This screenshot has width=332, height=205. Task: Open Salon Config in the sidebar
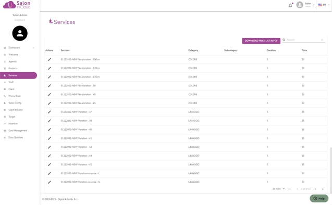(15, 103)
